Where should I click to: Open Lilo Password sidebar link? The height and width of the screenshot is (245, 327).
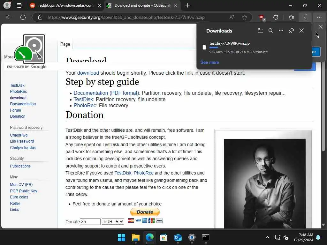(22, 141)
